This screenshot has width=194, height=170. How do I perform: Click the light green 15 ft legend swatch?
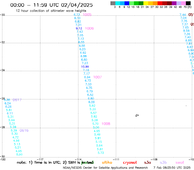tap(132, 3)
